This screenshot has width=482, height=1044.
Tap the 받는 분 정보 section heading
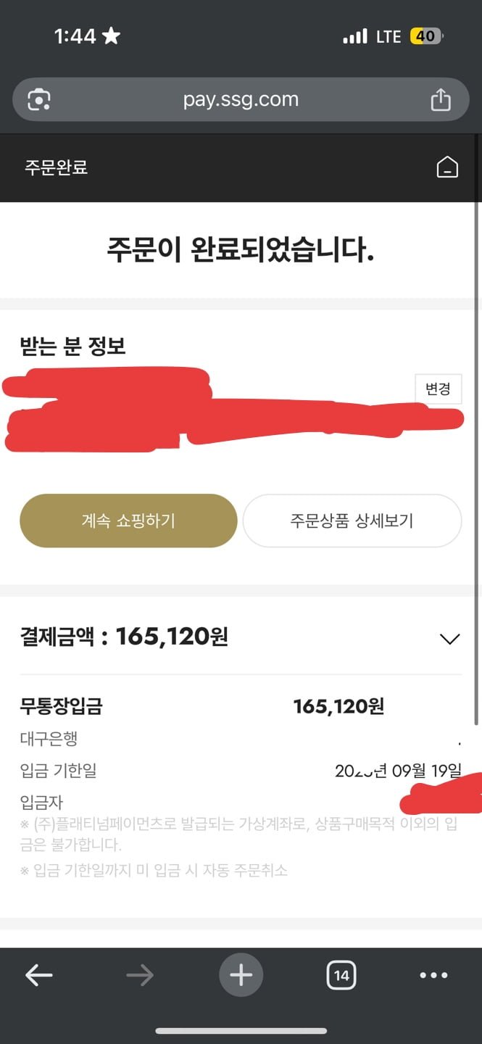pos(73,347)
